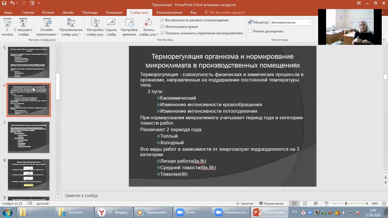388x218 pixels.
Task: Open quick access toolbar customization arrow
Action: coord(39,3)
